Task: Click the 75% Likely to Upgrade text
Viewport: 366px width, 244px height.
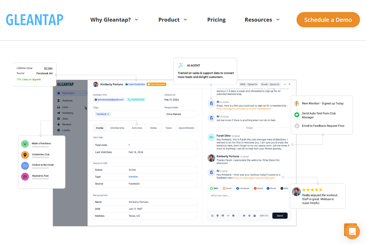Action: 29,79
